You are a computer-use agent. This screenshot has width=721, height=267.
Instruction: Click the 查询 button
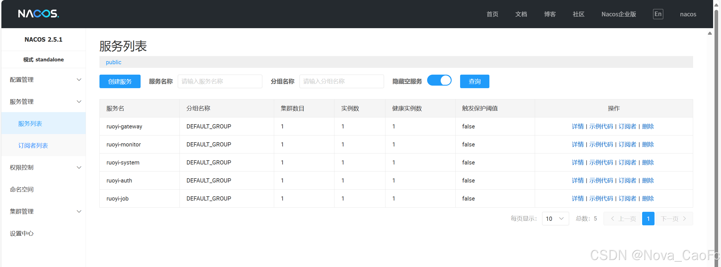(x=475, y=81)
